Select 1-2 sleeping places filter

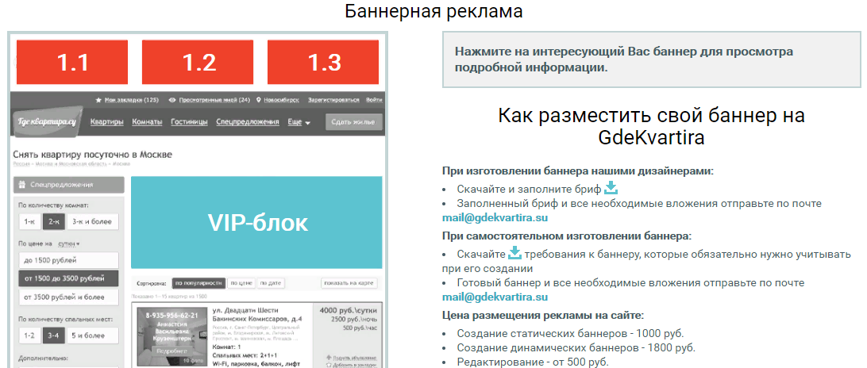[29, 335]
